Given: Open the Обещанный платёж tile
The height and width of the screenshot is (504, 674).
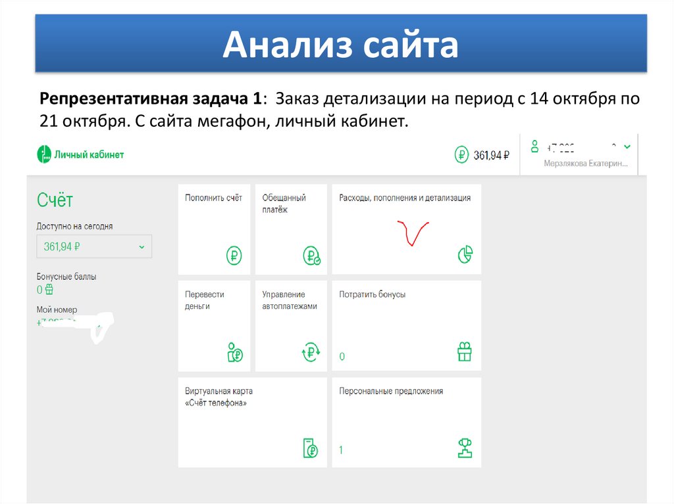Looking at the screenshot, I should point(291,230).
